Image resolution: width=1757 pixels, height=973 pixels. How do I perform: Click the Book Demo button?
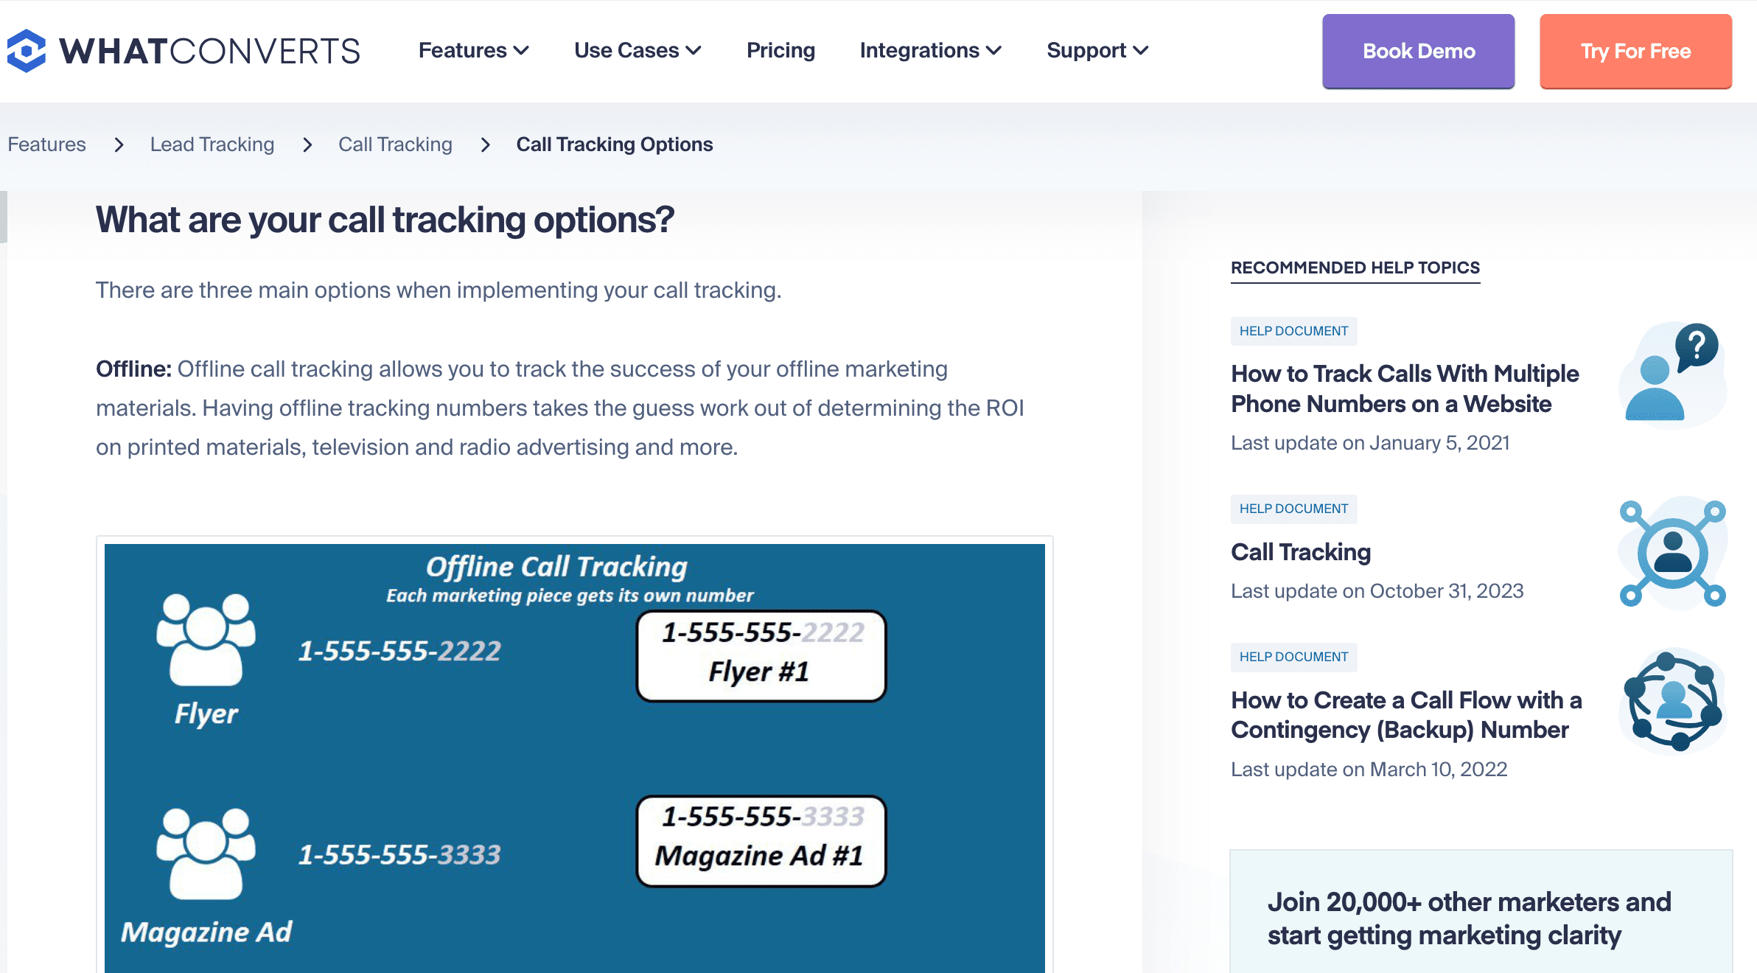(1417, 51)
